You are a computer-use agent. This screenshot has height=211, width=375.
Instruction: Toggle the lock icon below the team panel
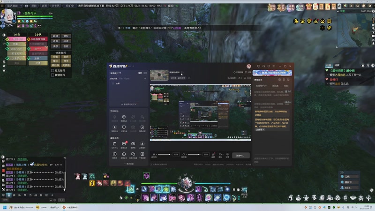coord(4,71)
